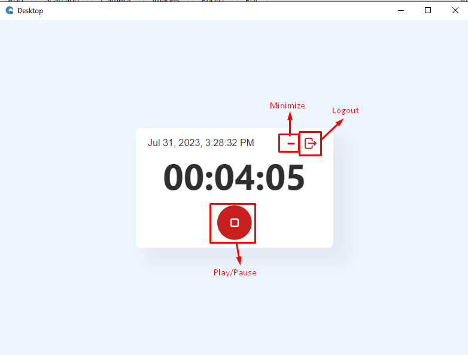The height and width of the screenshot is (355, 468).
Task: Stop the timer with the red round button
Action: (234, 223)
